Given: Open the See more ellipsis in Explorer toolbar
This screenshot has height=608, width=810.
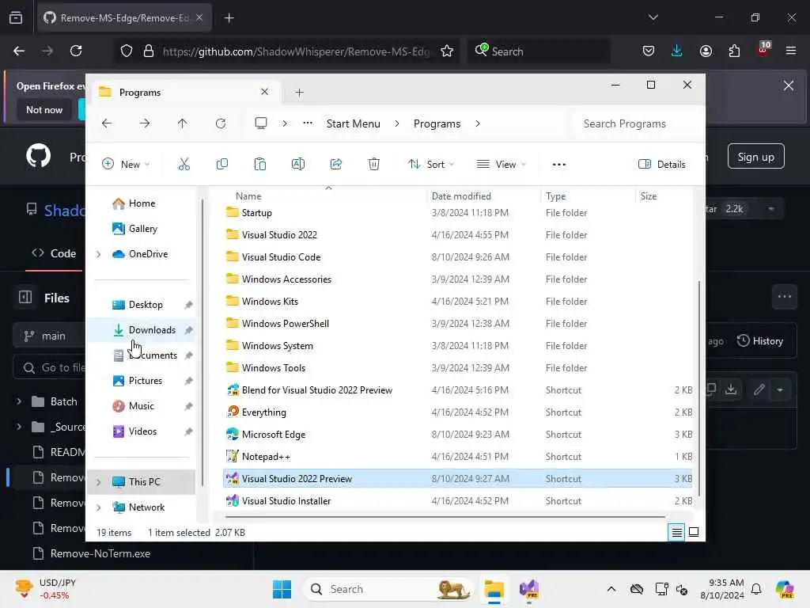Looking at the screenshot, I should (559, 165).
